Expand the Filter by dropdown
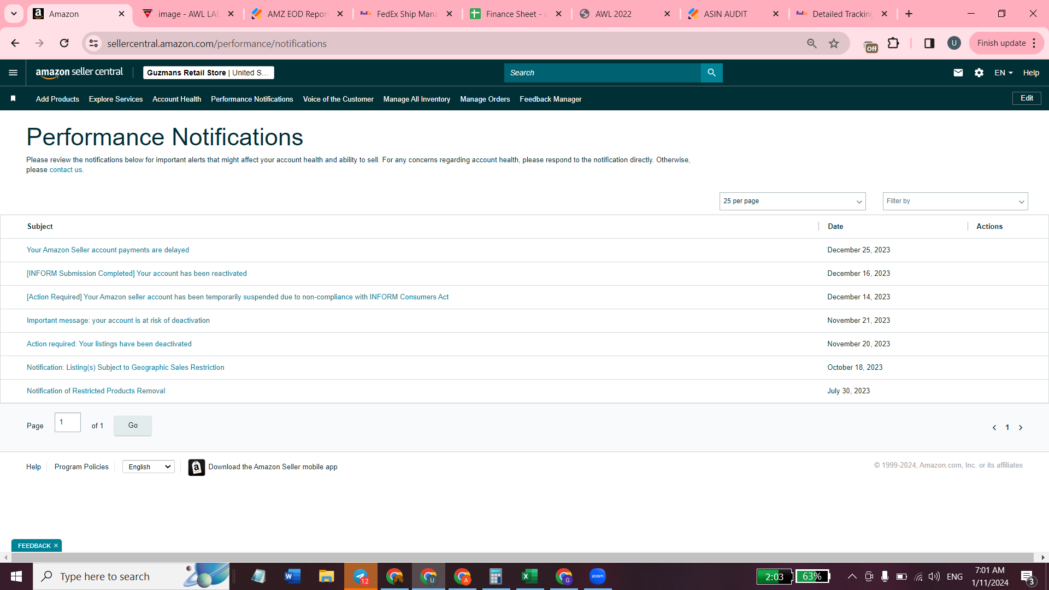Viewport: 1049px width, 590px height. pos(955,201)
